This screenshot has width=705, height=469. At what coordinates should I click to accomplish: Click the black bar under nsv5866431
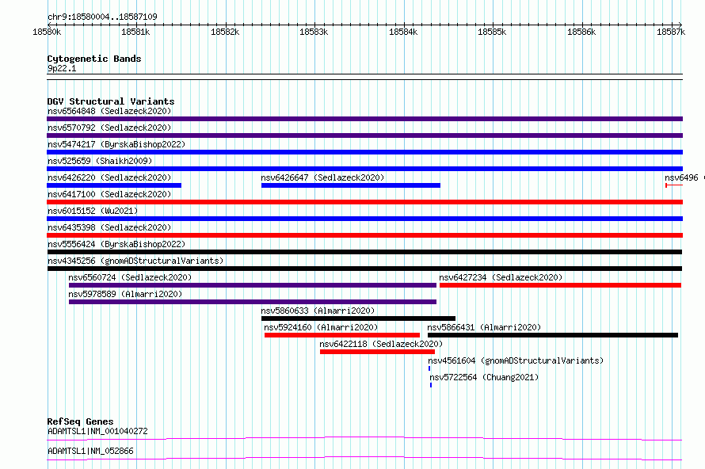point(553,335)
